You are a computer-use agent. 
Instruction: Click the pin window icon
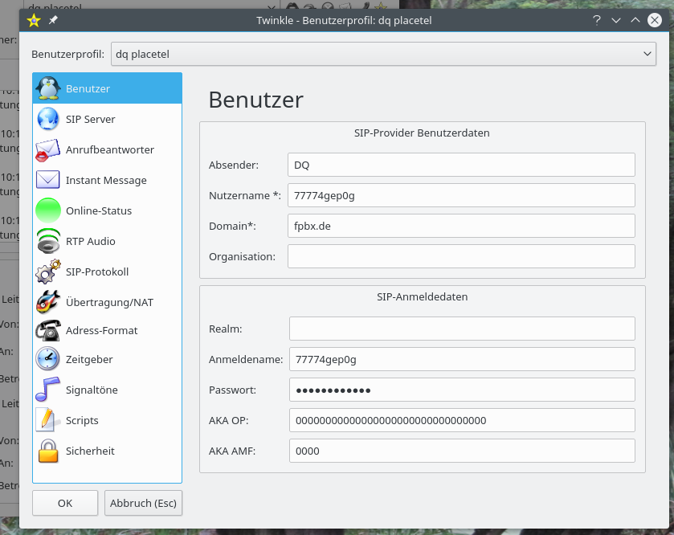[53, 20]
